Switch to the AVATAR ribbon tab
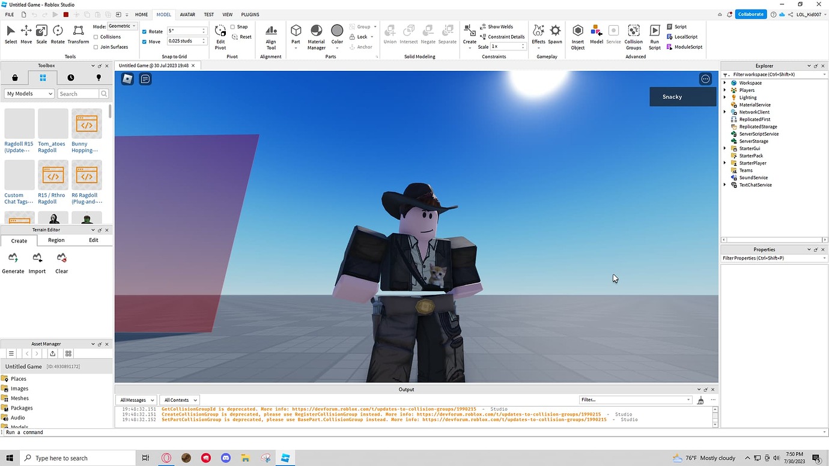 pyautogui.click(x=187, y=14)
